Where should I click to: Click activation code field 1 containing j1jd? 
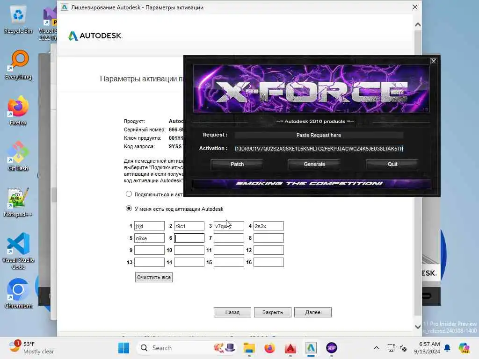point(149,226)
